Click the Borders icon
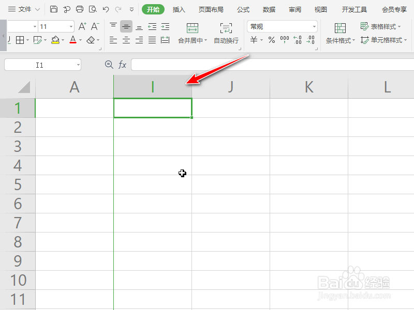 (20, 40)
